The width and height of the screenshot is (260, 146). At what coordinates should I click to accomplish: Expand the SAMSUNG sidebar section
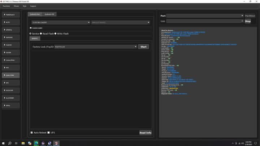click(11, 37)
